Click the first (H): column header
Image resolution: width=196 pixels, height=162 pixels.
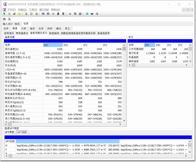pos(53,45)
